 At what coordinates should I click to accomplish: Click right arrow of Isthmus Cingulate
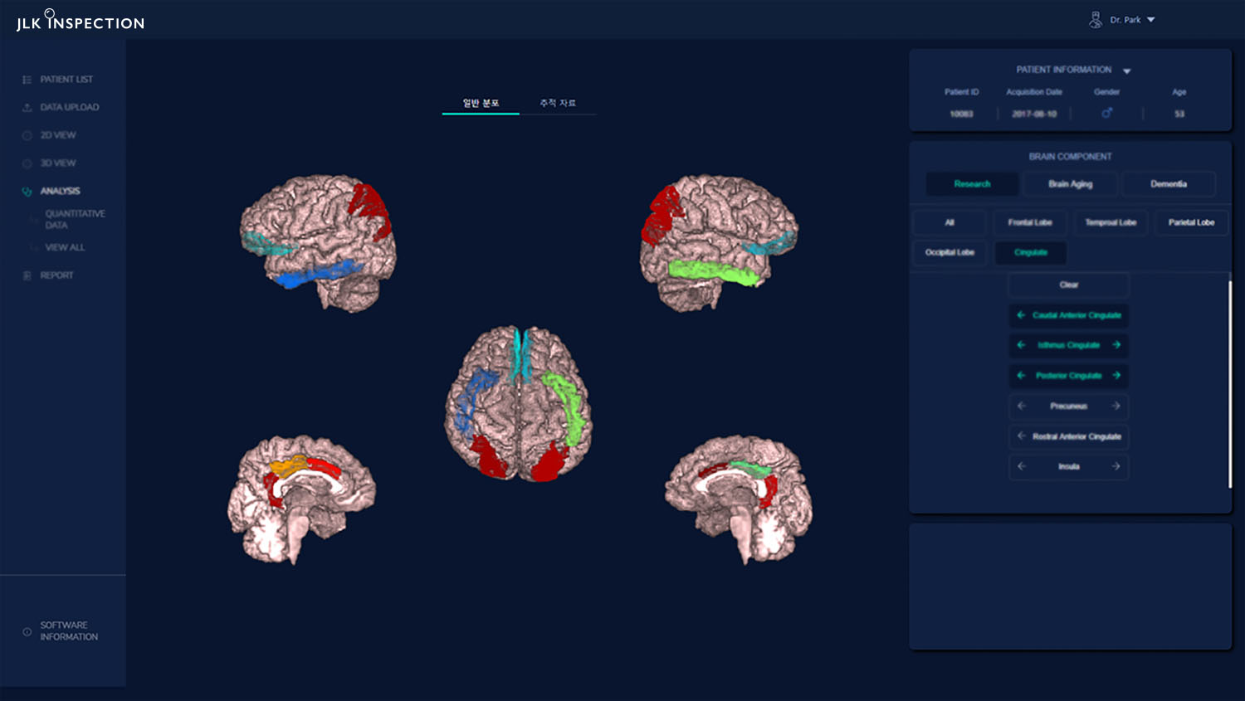[x=1116, y=345]
